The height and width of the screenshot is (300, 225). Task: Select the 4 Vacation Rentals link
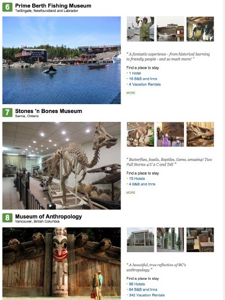click(144, 84)
